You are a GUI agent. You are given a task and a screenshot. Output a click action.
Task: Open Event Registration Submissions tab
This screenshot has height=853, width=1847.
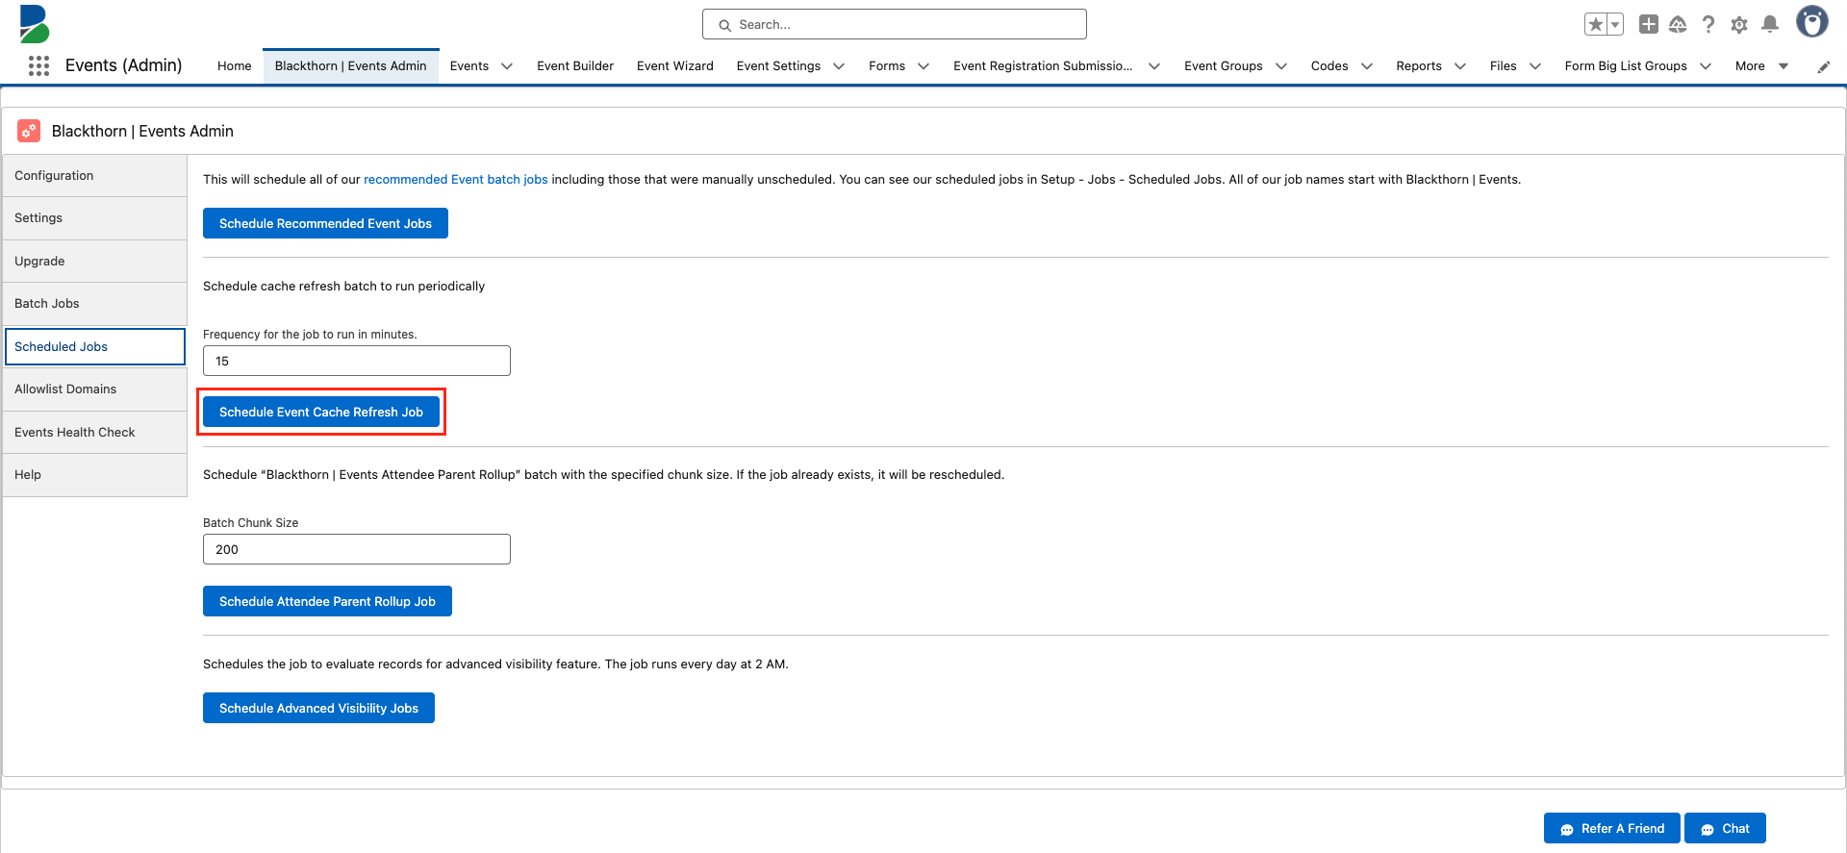tap(1043, 65)
